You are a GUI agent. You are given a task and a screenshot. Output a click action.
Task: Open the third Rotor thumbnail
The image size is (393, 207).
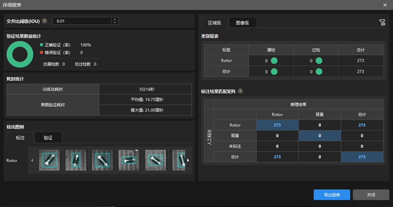coord(103,160)
